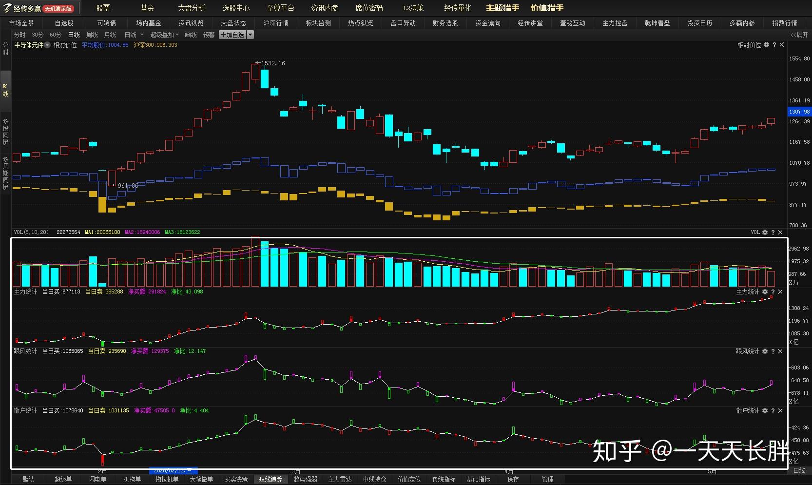The width and height of the screenshot is (812, 485).
Task: Switch to 多周期同屏 in left sidebar
Action: point(5,173)
